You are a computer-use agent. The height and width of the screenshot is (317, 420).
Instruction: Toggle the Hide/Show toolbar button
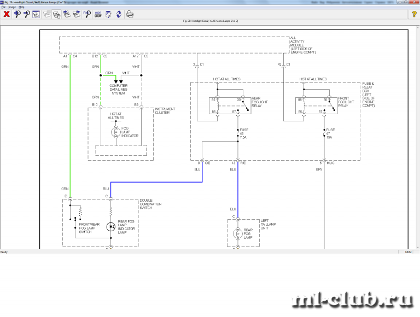(x=98, y=14)
